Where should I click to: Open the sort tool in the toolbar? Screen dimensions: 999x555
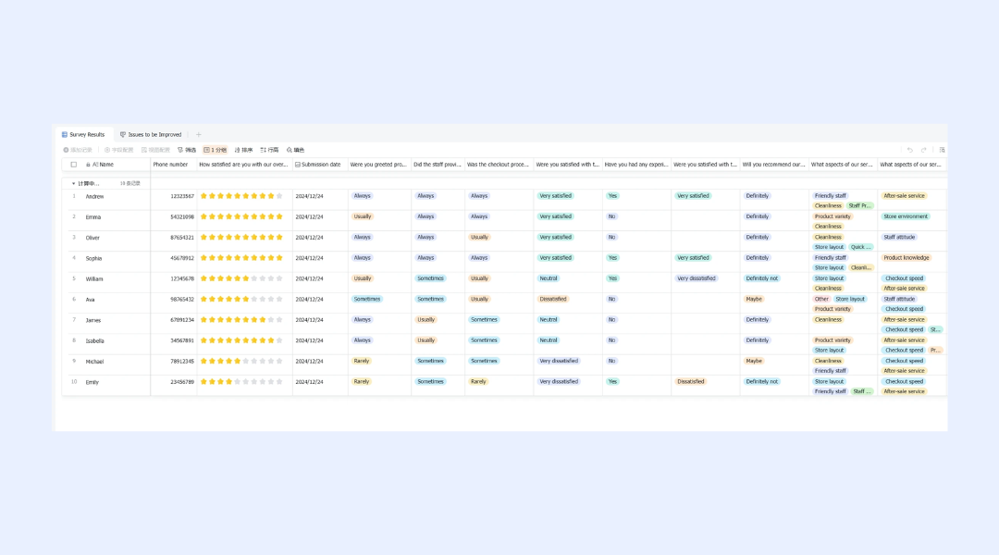click(x=243, y=150)
